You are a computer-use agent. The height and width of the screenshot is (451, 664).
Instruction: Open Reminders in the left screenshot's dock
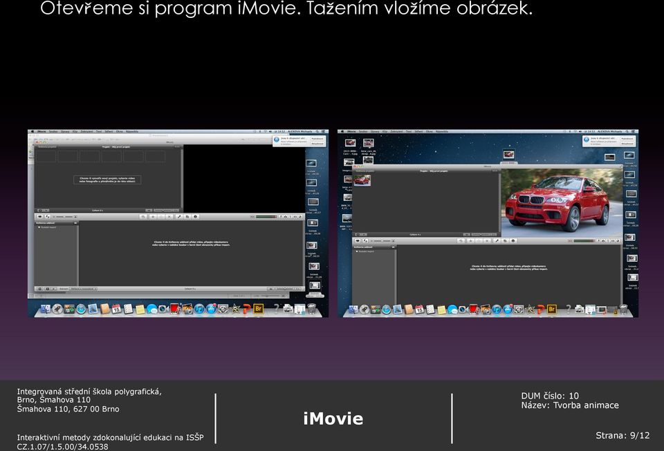(128, 309)
